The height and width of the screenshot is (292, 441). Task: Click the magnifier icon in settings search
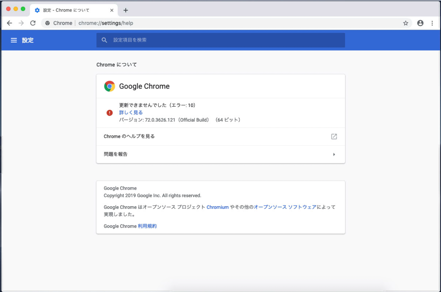[x=104, y=40]
